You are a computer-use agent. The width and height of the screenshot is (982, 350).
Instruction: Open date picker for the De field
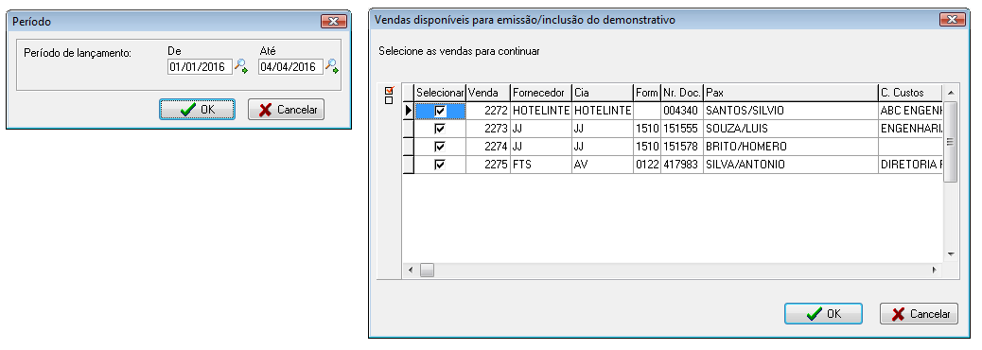[x=241, y=65]
